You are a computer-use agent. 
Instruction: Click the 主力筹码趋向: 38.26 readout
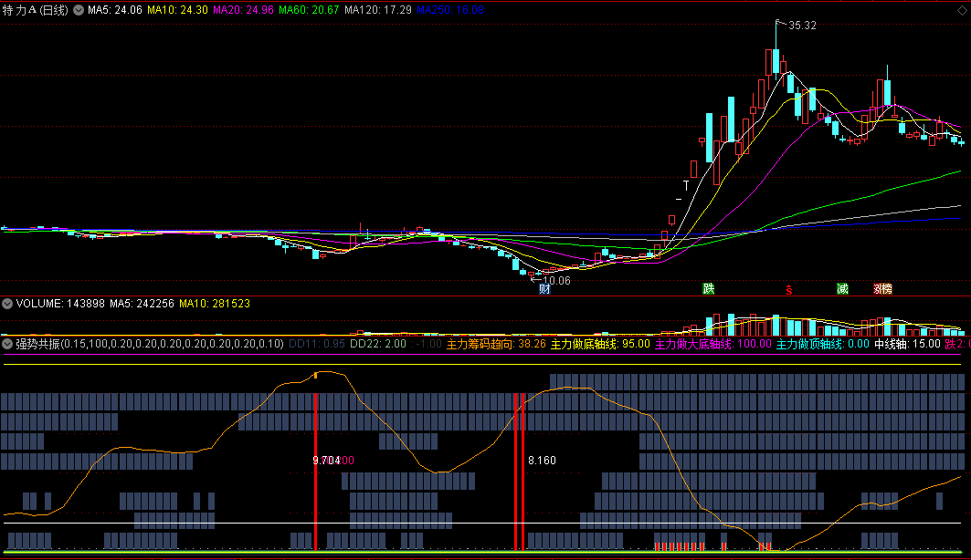point(496,344)
